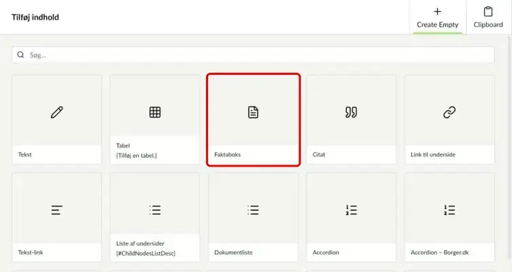
Task: Select the 'Link til underside' label
Action: pyautogui.click(x=432, y=154)
